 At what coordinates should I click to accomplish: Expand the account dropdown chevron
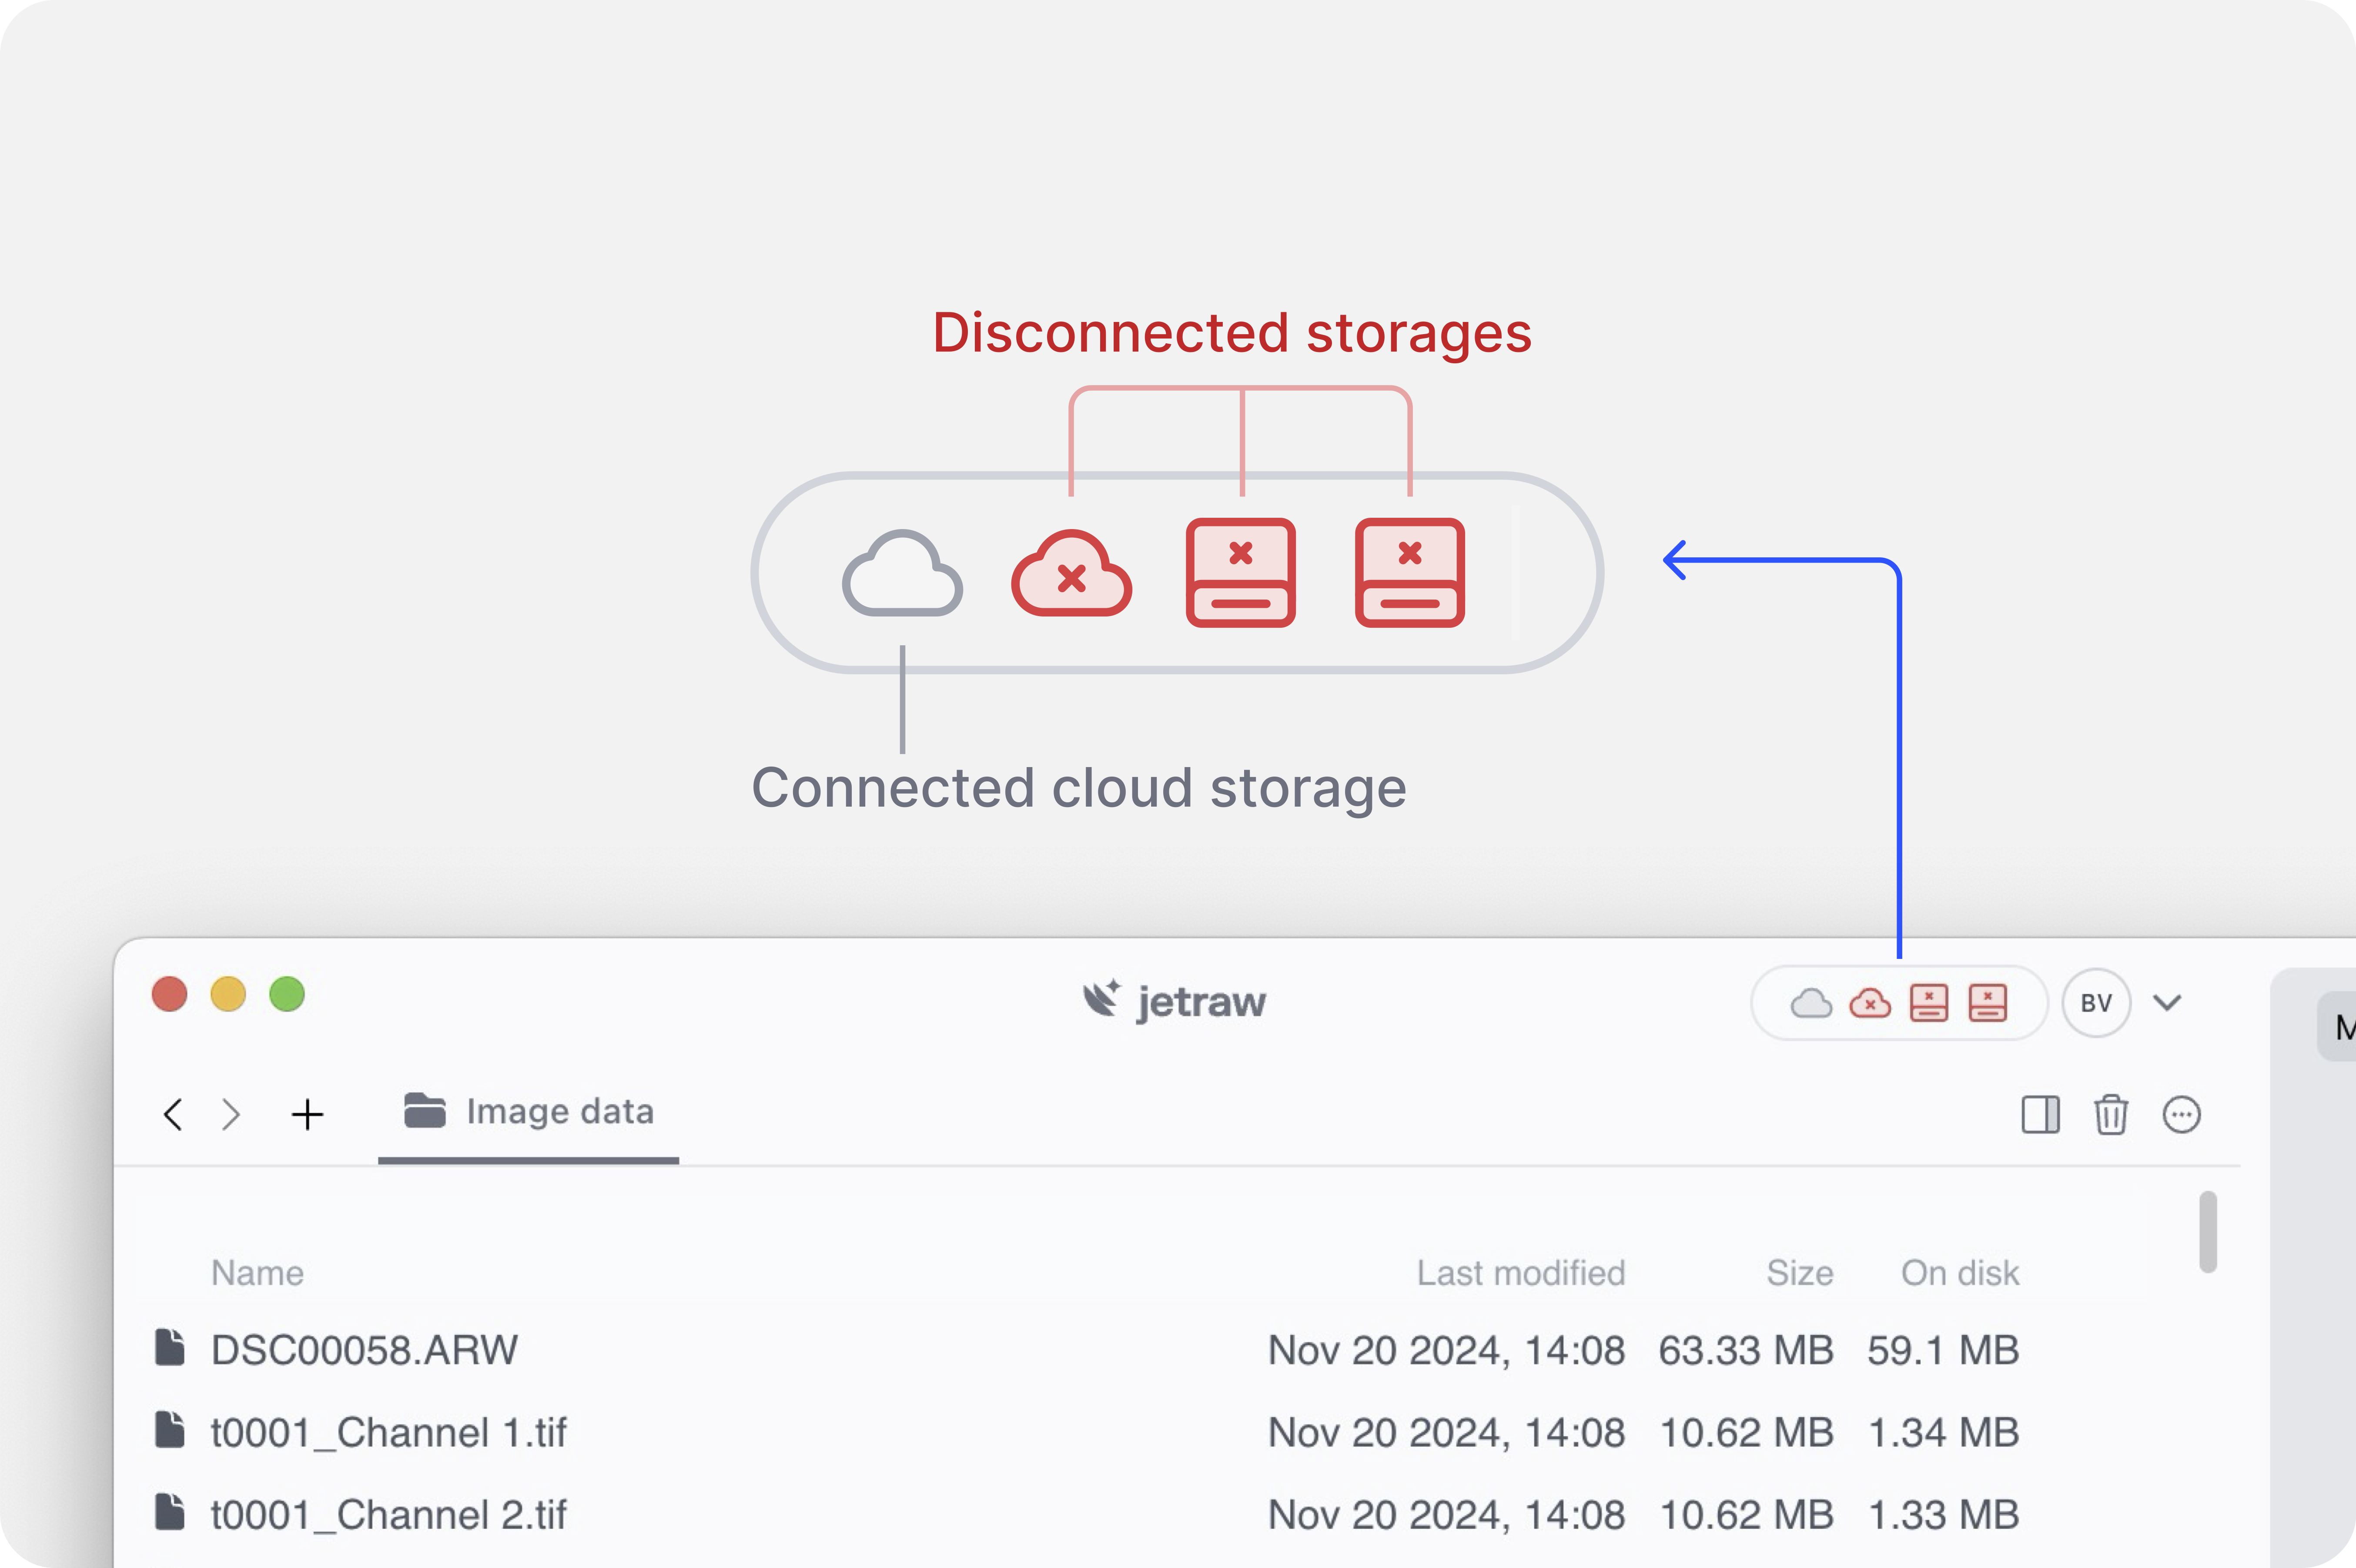2167,1003
